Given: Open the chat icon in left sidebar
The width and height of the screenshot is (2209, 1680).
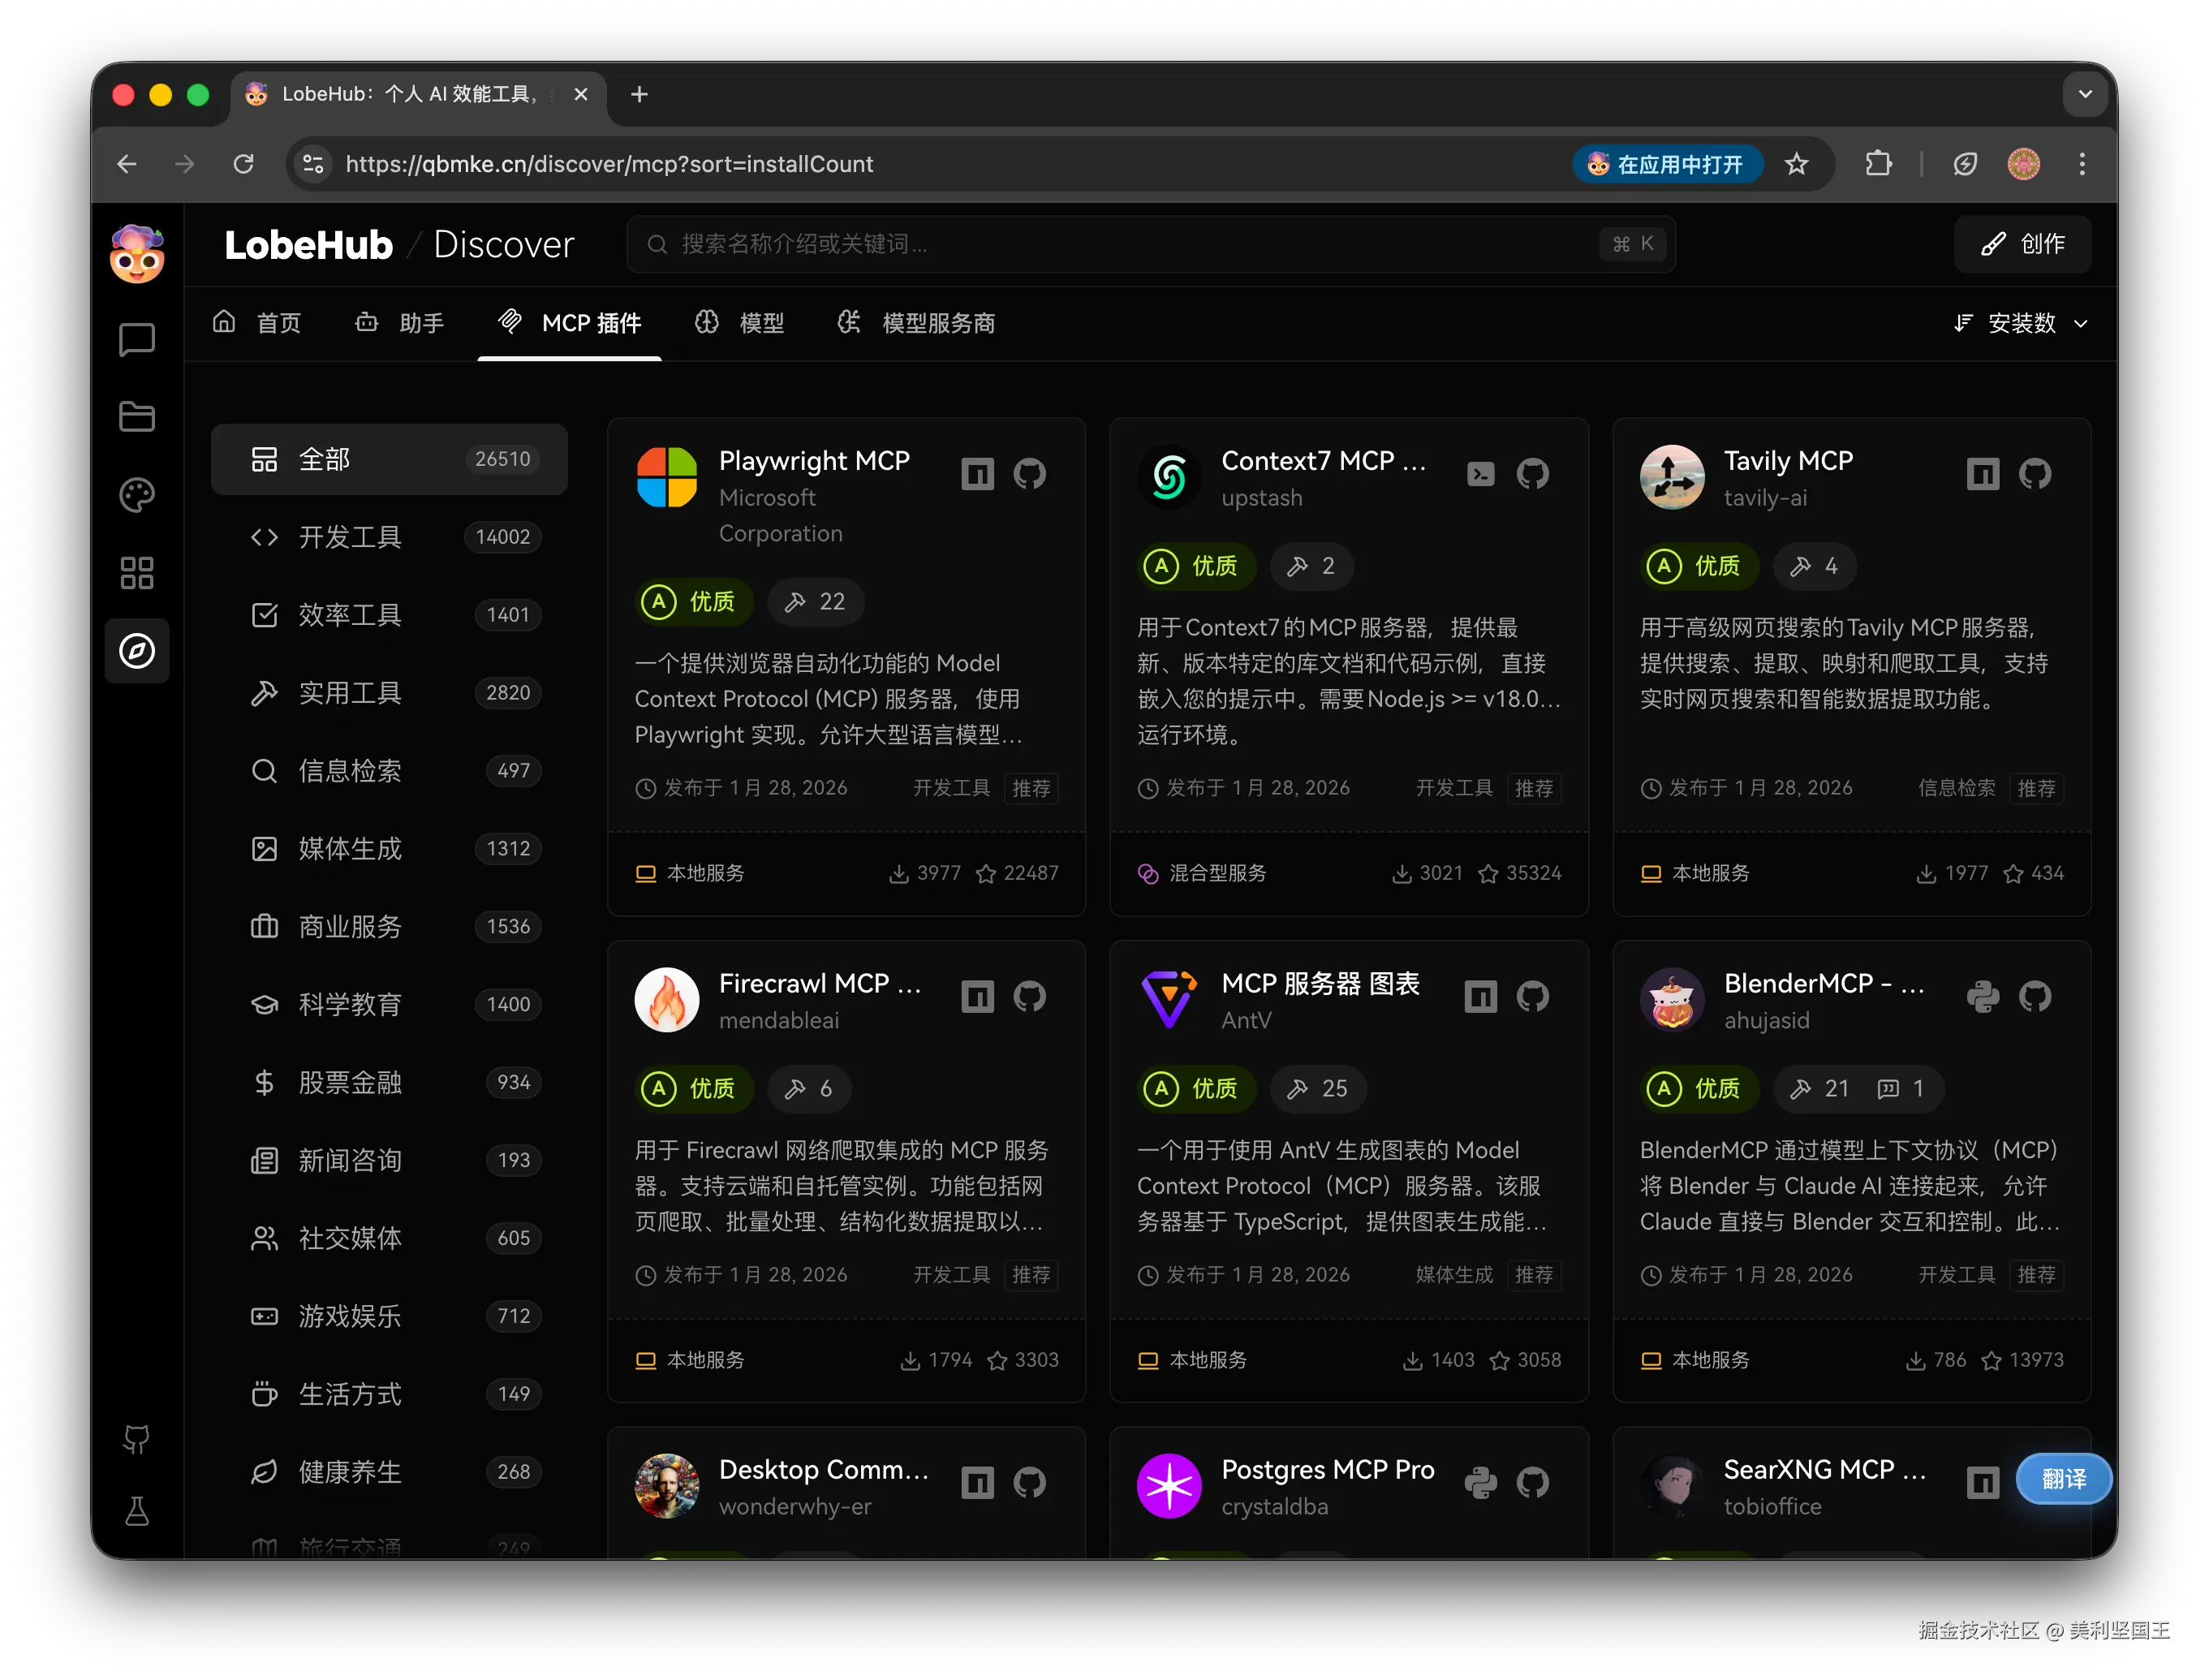Looking at the screenshot, I should [x=137, y=340].
